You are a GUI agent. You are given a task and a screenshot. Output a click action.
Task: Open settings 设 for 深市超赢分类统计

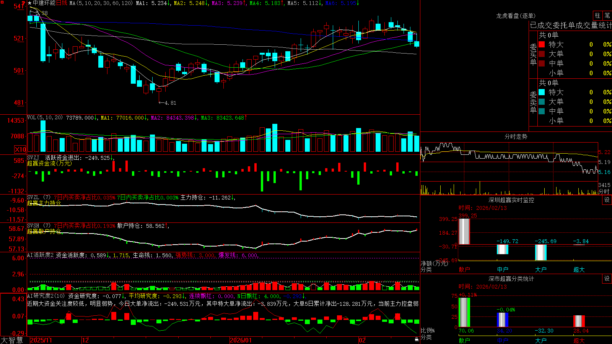(607, 279)
